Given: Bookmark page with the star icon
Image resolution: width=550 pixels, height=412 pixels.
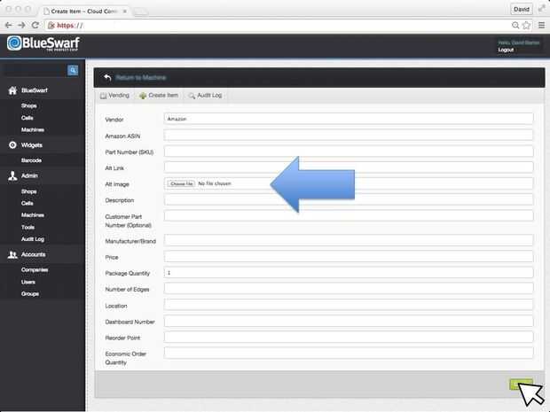Looking at the screenshot, I should coord(527,25).
